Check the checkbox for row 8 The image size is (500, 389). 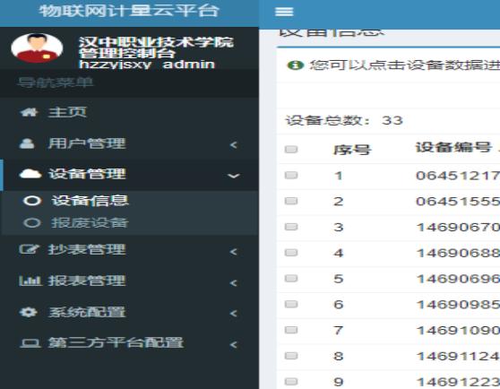(291, 356)
